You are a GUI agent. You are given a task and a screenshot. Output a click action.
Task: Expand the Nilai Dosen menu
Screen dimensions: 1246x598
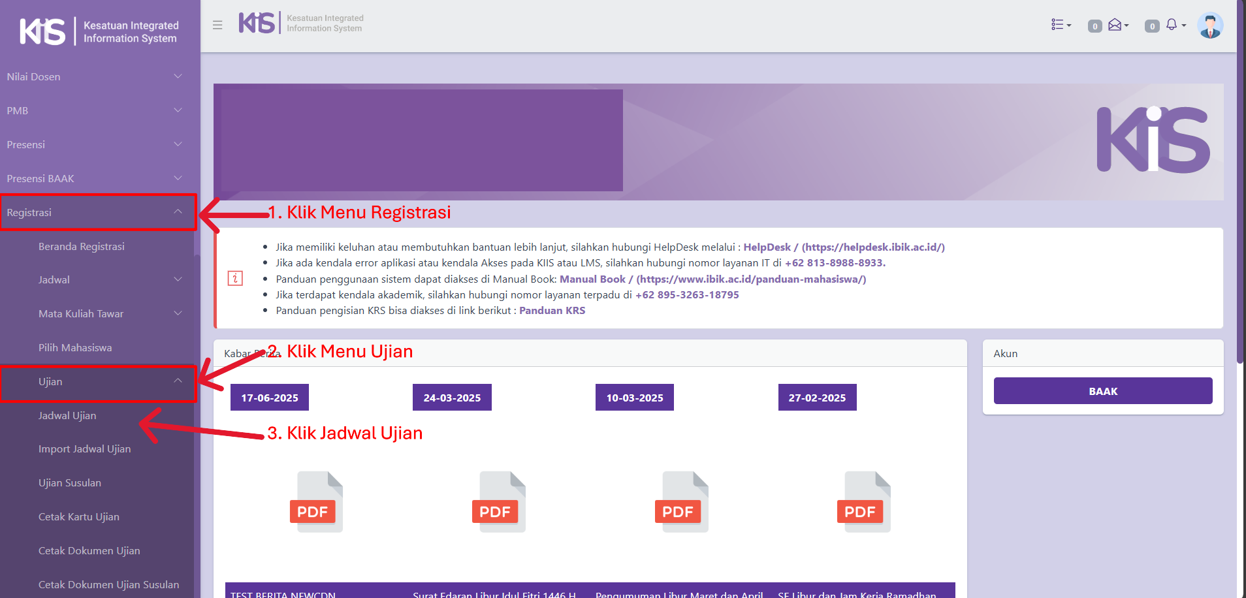click(x=95, y=76)
